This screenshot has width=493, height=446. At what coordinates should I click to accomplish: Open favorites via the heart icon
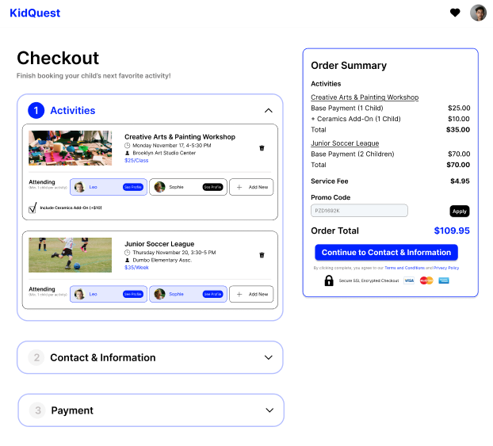(455, 13)
